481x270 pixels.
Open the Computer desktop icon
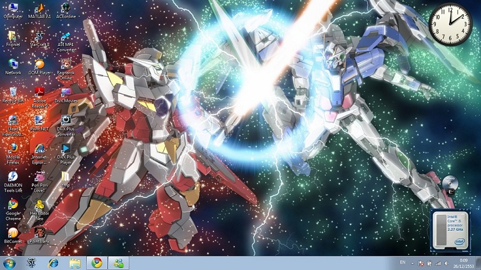(13, 11)
